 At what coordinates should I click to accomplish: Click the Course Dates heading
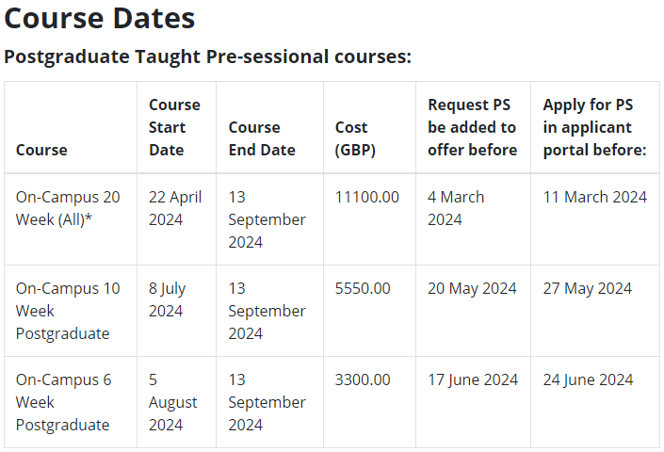coord(100,19)
